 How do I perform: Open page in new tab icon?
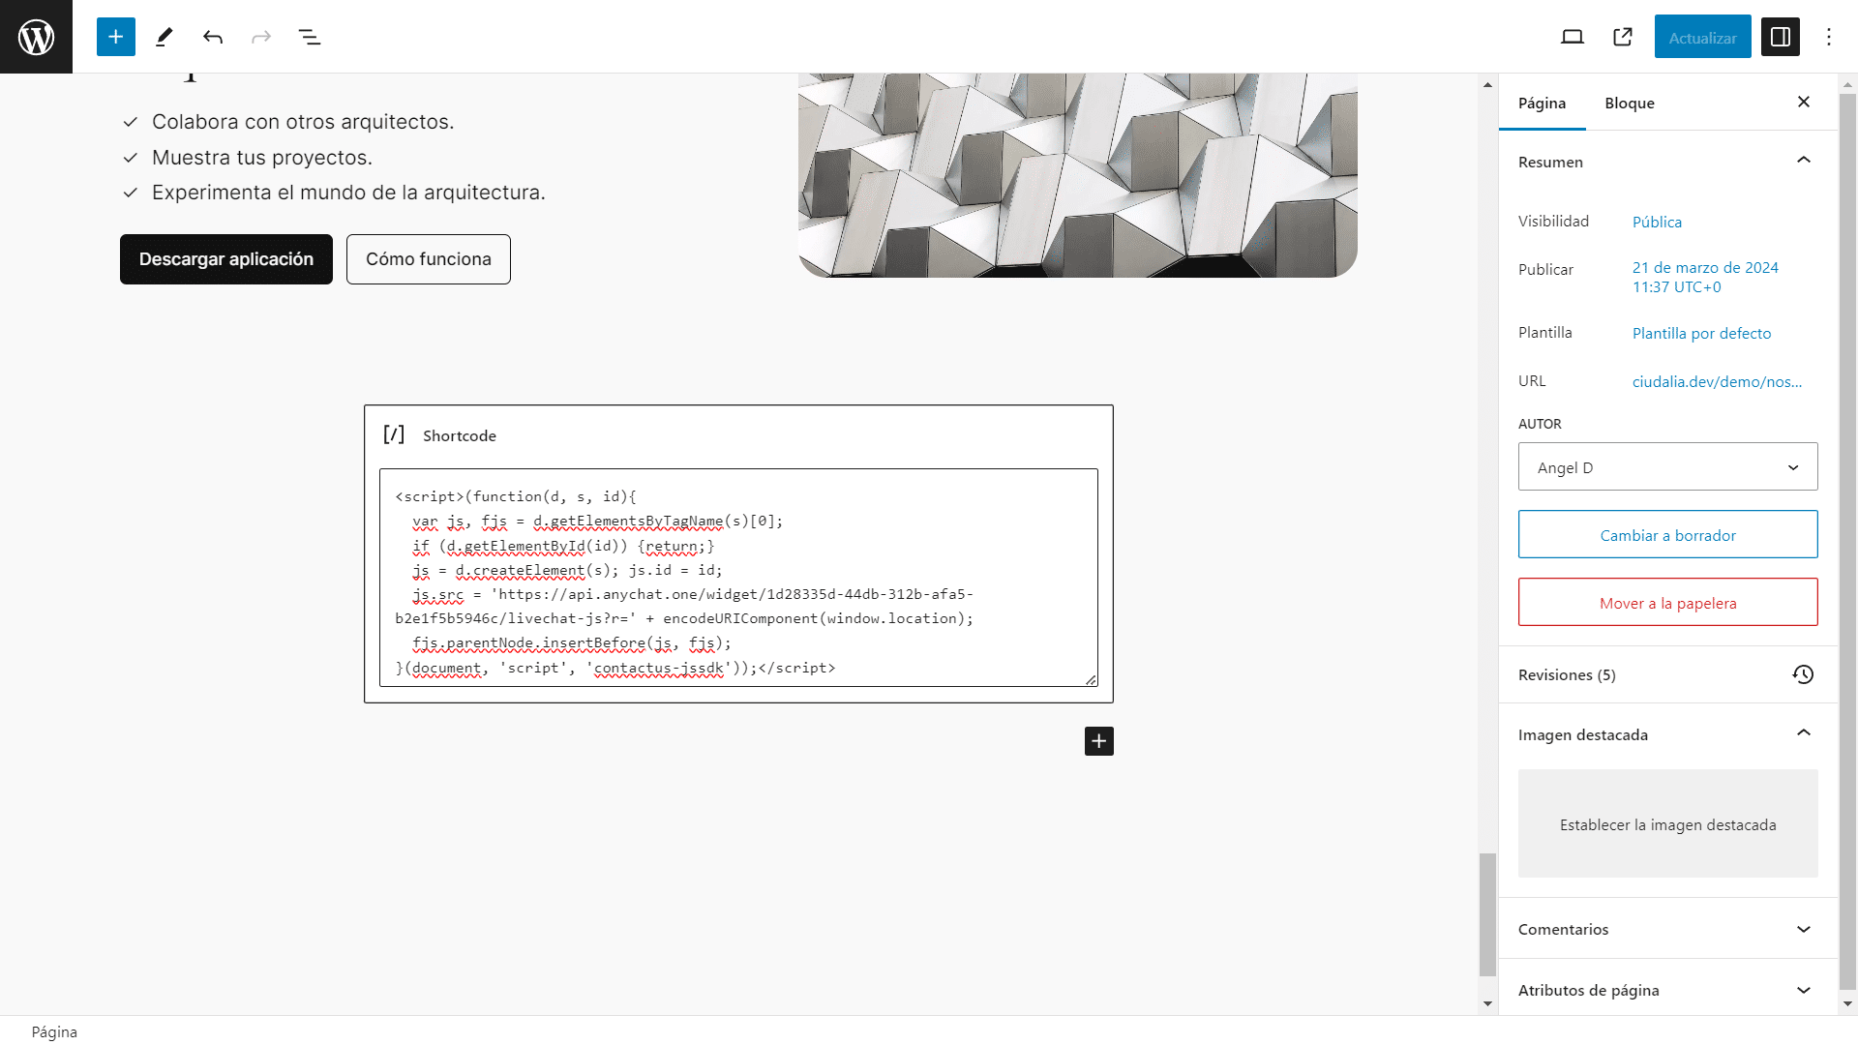click(x=1623, y=37)
